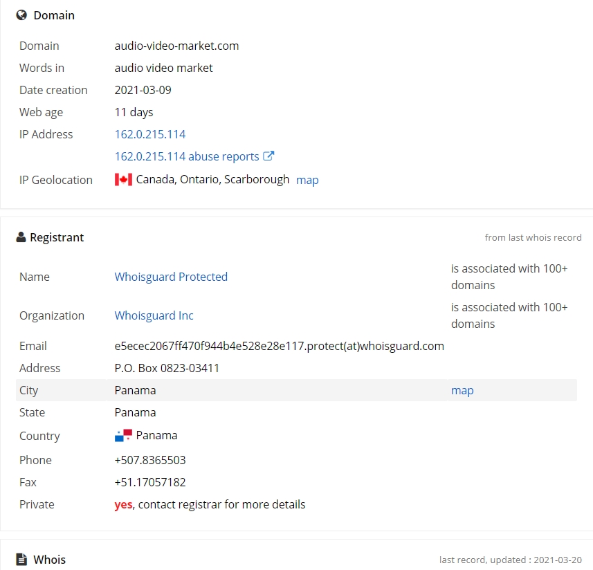
Task: Click the registrant email address text
Action: [279, 346]
